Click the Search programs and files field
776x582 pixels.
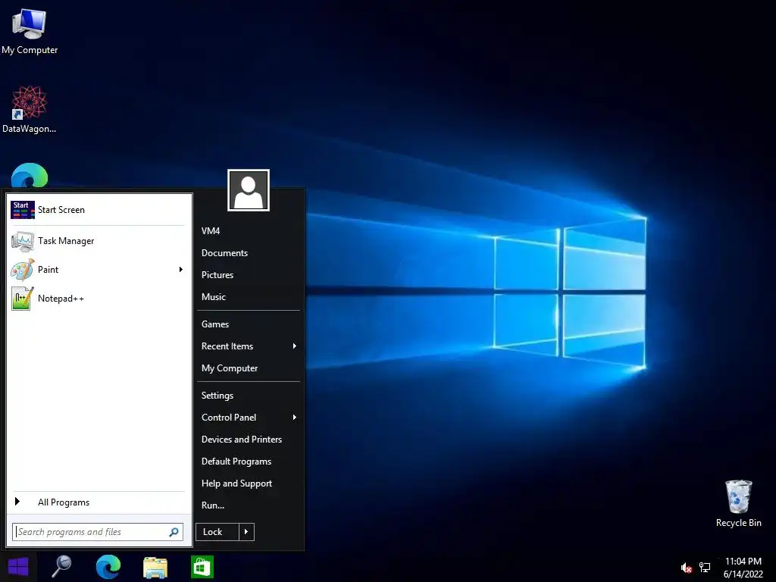(x=98, y=532)
